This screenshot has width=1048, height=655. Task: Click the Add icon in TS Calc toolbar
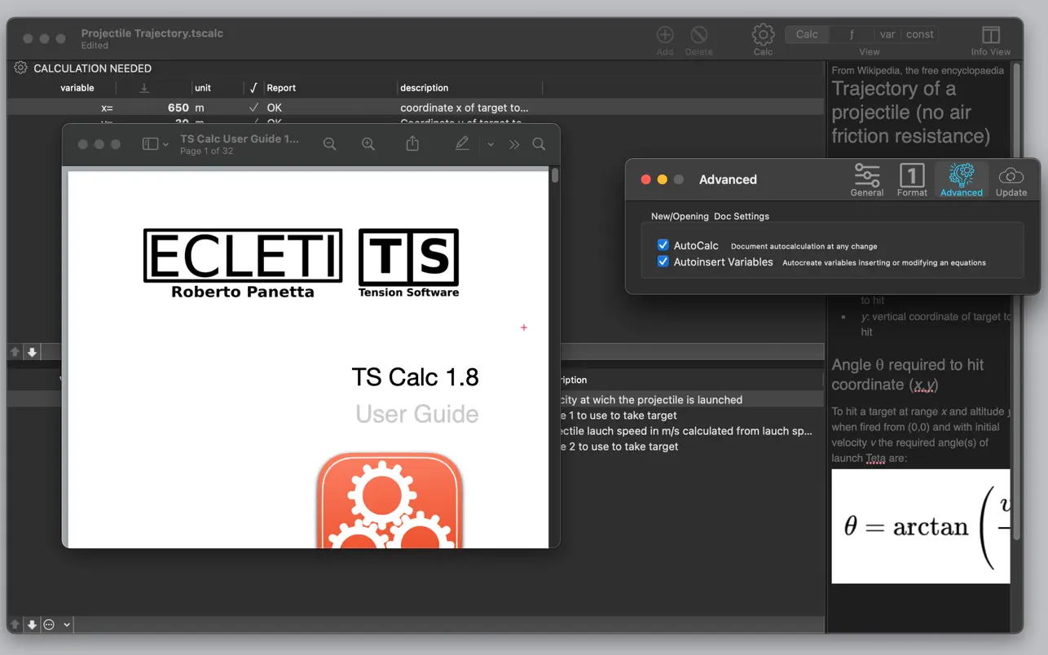point(665,35)
